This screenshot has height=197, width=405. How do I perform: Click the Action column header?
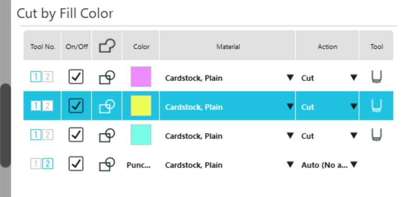(327, 46)
